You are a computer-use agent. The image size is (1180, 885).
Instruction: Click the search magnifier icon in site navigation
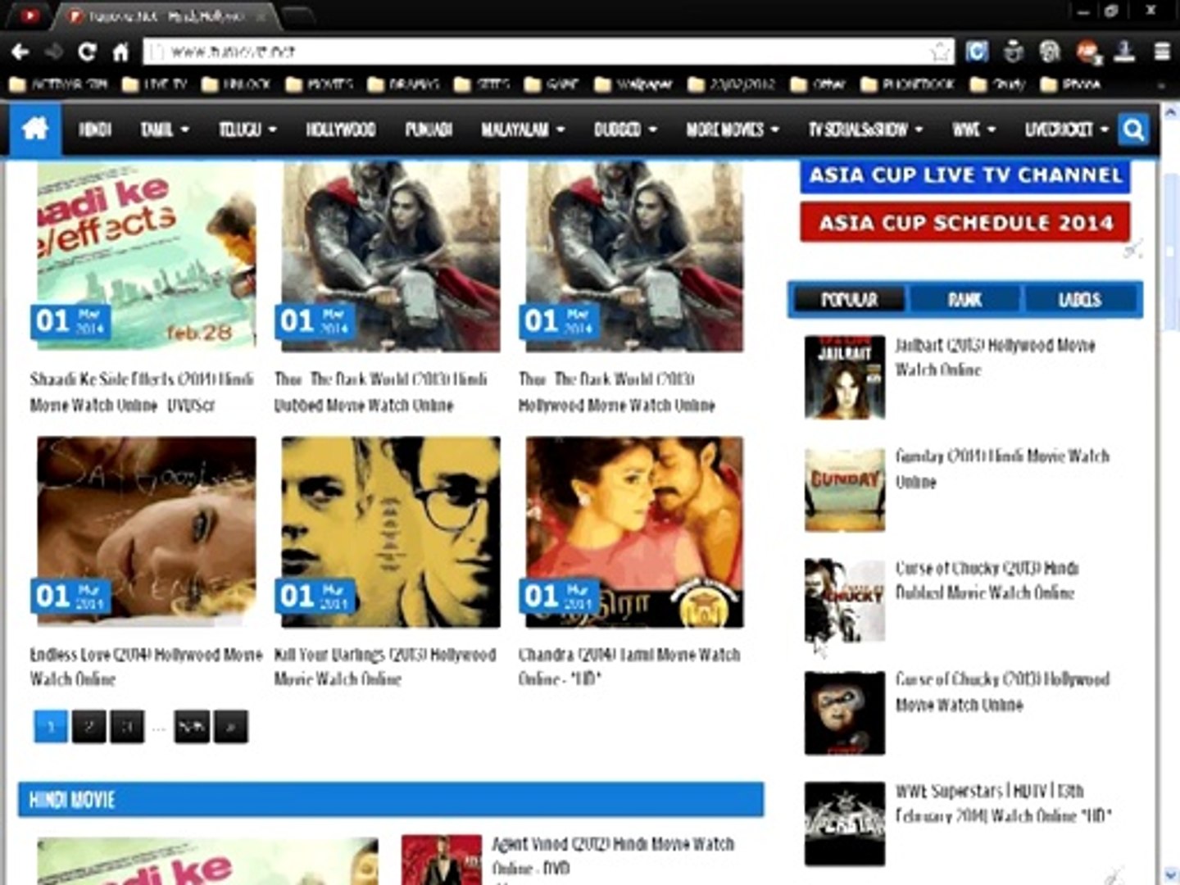(1134, 129)
